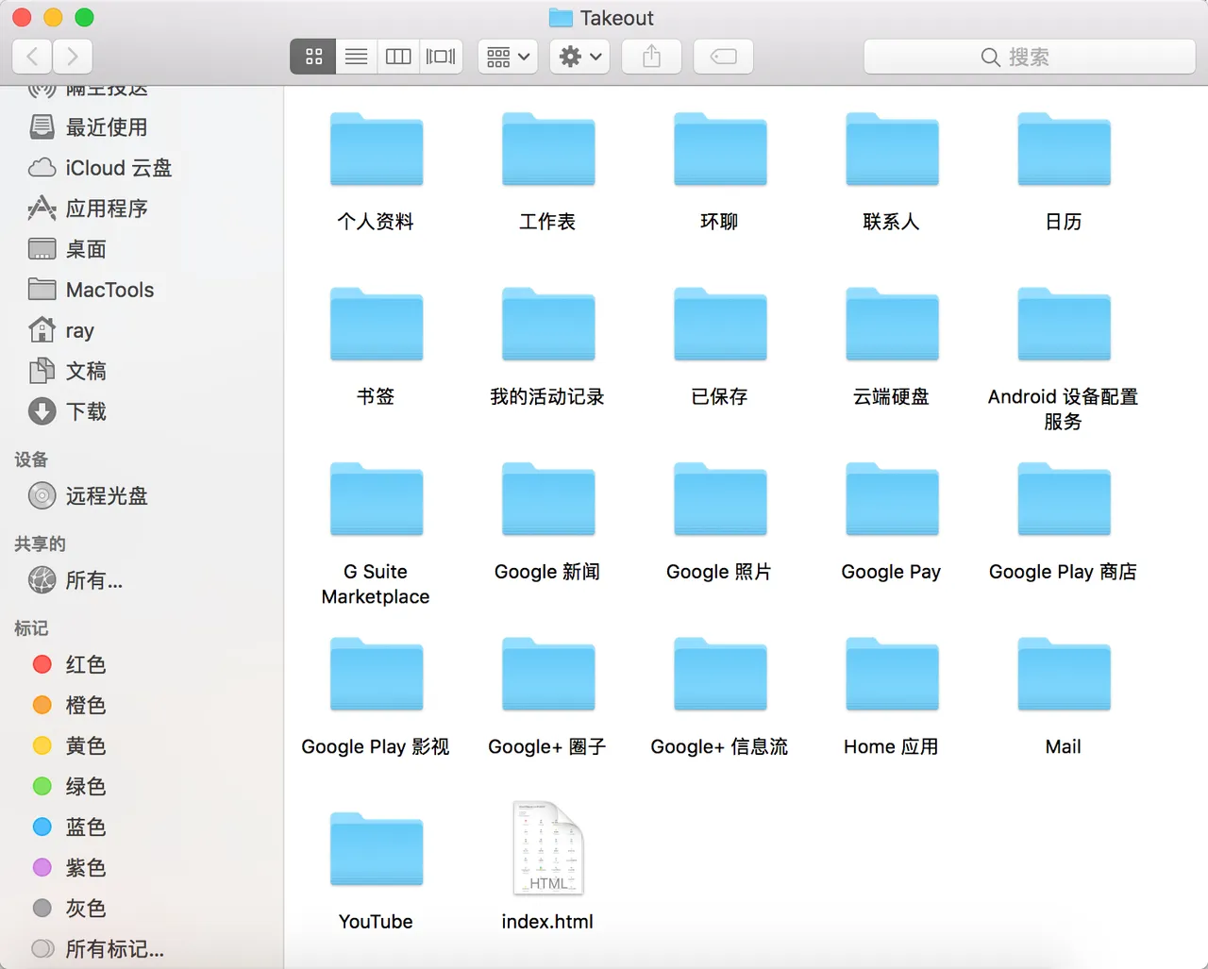The width and height of the screenshot is (1208, 969).
Task: Select the Google+ 信息流 folder
Action: pyautogui.click(x=719, y=676)
